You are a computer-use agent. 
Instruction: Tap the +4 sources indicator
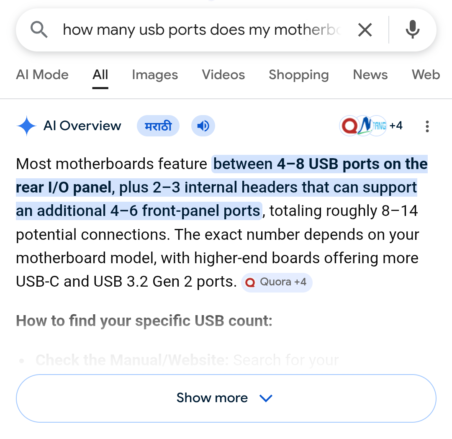tap(397, 126)
